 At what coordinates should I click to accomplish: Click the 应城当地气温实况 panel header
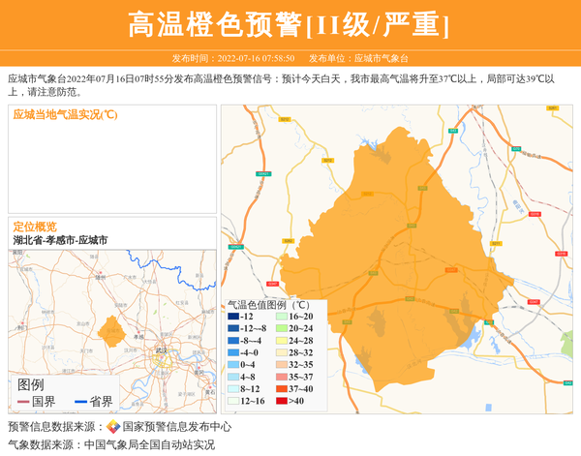pos(66,114)
